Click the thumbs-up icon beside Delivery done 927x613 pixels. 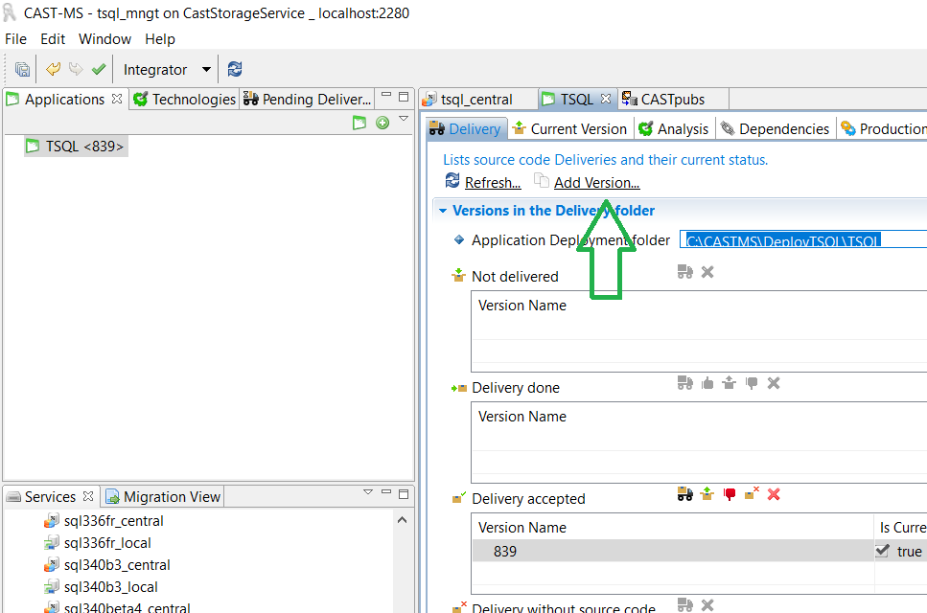coord(707,383)
